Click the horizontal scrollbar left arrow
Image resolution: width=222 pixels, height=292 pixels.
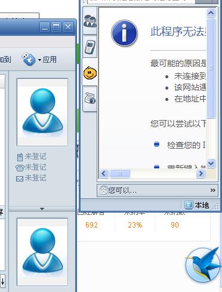tap(104, 174)
